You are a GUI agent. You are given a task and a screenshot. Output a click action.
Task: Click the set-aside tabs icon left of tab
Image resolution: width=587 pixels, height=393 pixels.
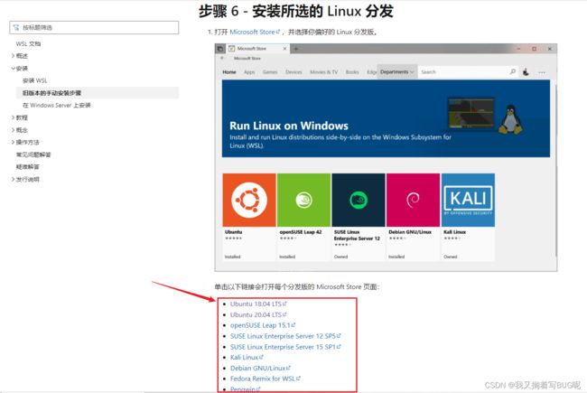pyautogui.click(x=220, y=49)
